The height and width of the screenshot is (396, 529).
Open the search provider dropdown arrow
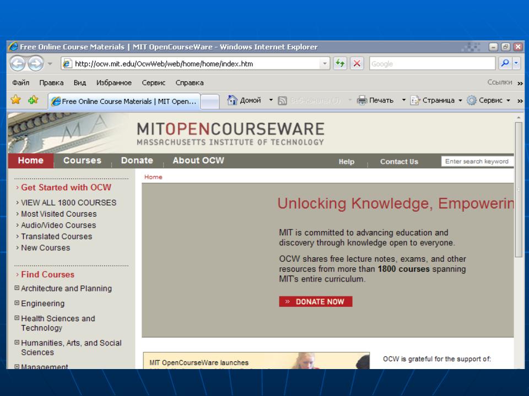[x=516, y=63]
